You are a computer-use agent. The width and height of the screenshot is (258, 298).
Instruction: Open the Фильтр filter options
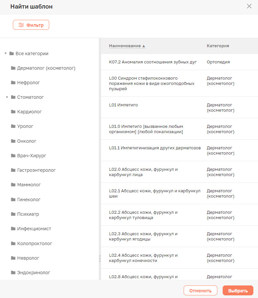(x=31, y=25)
